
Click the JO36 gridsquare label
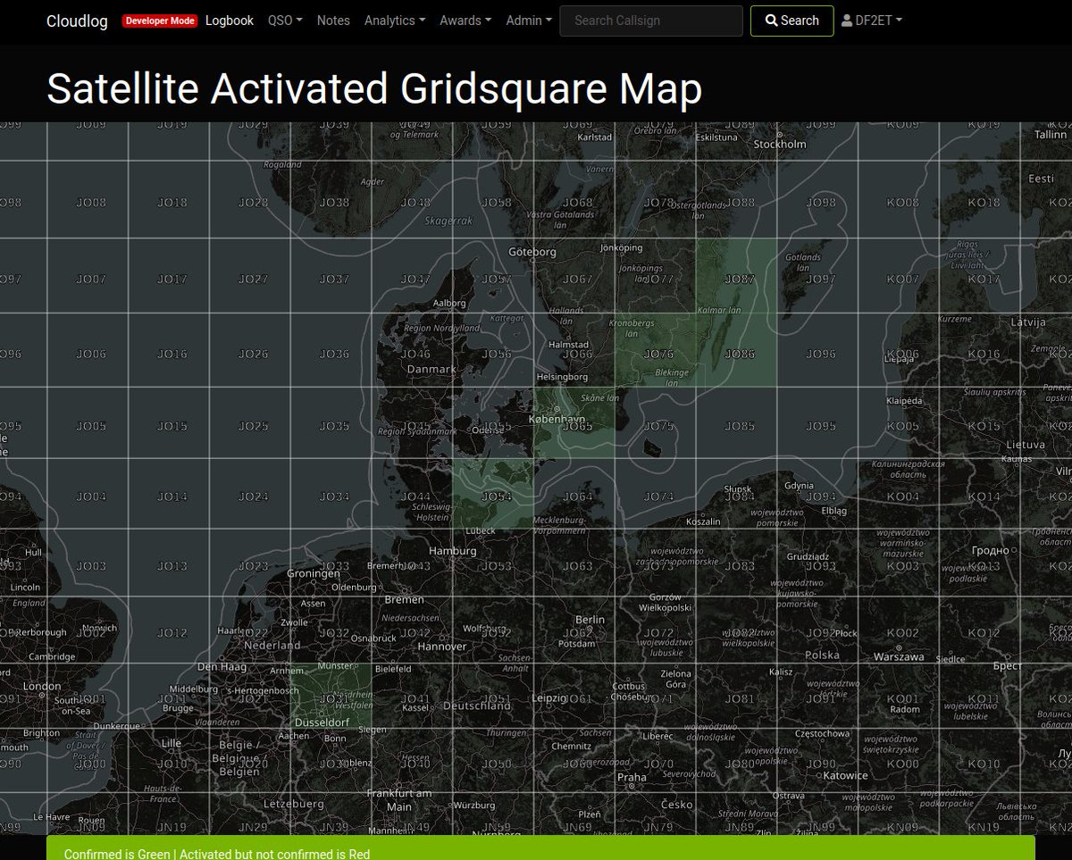pos(334,355)
